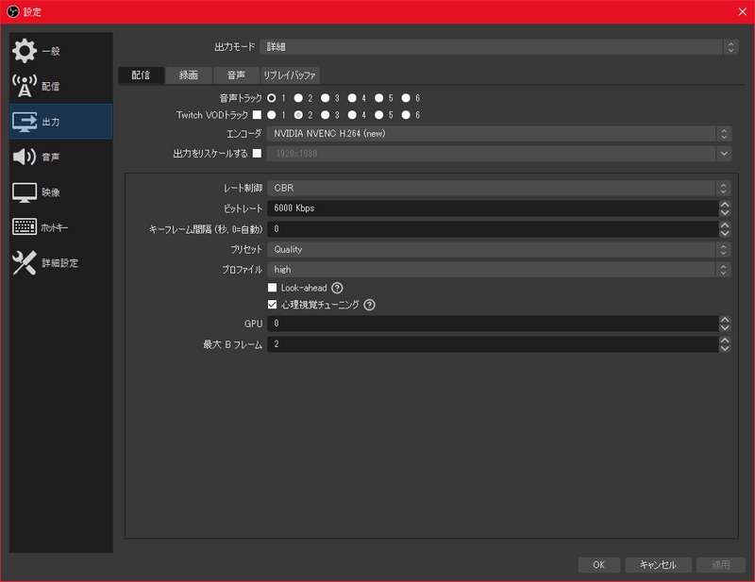
Task: Open the レート制御 CBR dropdown
Action: [499, 189]
